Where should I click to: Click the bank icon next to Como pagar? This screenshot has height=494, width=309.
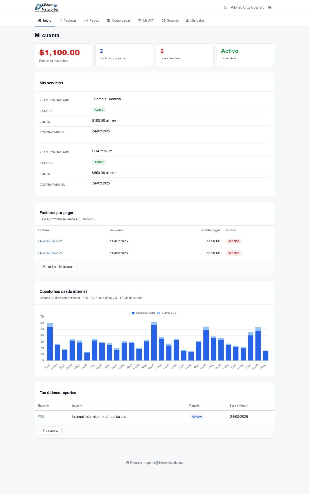point(108,21)
